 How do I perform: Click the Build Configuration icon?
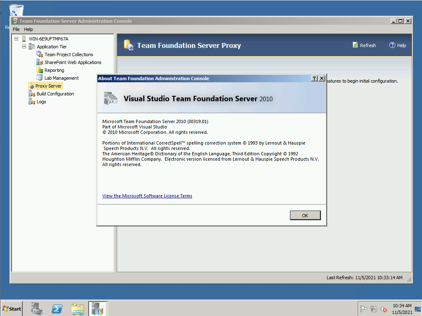click(x=32, y=94)
